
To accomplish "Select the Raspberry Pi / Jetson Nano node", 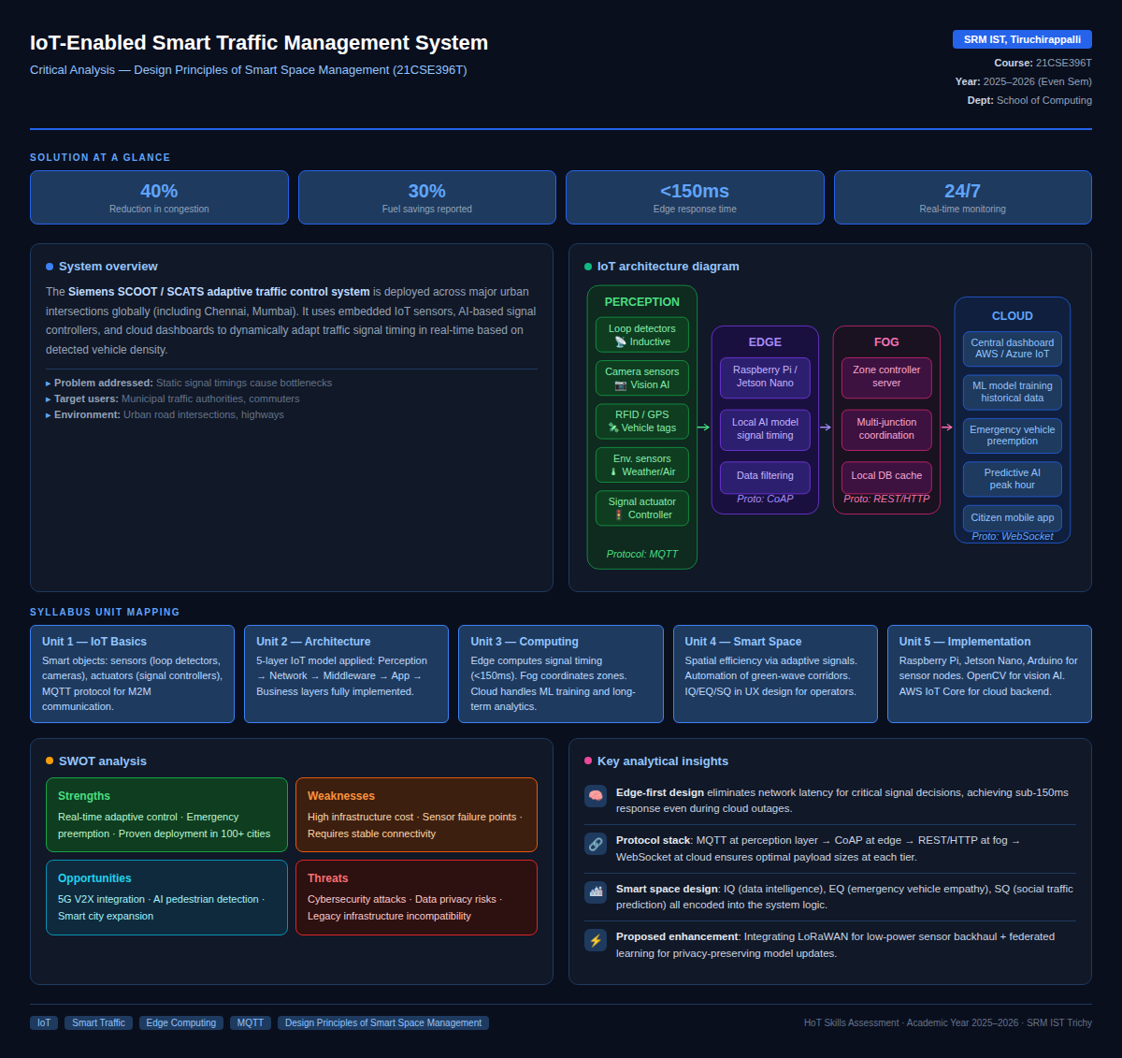I will pos(765,377).
